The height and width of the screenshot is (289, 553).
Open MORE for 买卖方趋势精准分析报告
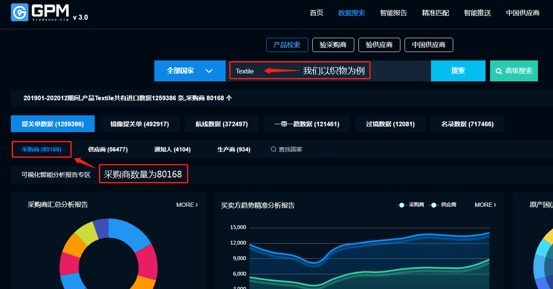pos(485,205)
